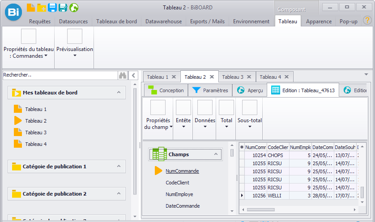Viewport: 375px width, 222px height.
Task: Select the DateCommande field
Action: [x=183, y=206]
